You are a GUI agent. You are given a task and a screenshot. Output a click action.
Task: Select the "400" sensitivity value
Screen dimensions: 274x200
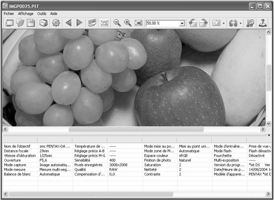[112, 160]
